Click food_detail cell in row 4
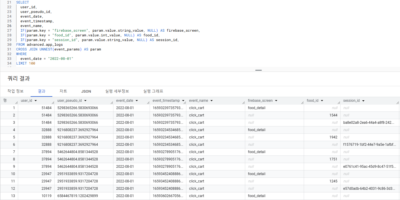Viewport: 400px width, 200px height. (x=257, y=130)
